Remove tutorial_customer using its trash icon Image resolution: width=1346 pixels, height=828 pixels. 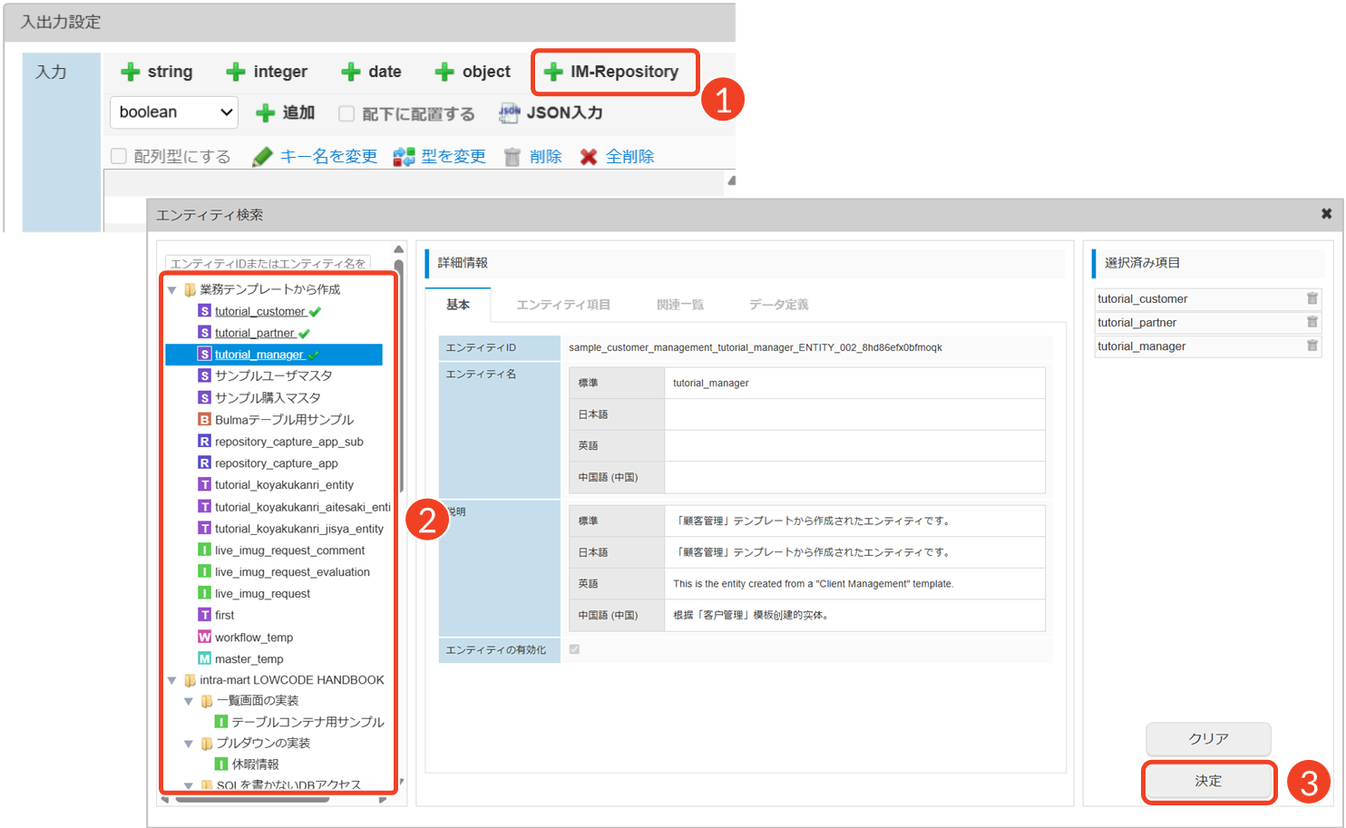click(1312, 298)
